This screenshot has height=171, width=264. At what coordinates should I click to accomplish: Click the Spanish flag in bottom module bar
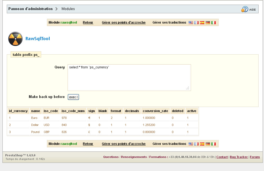click(202, 144)
